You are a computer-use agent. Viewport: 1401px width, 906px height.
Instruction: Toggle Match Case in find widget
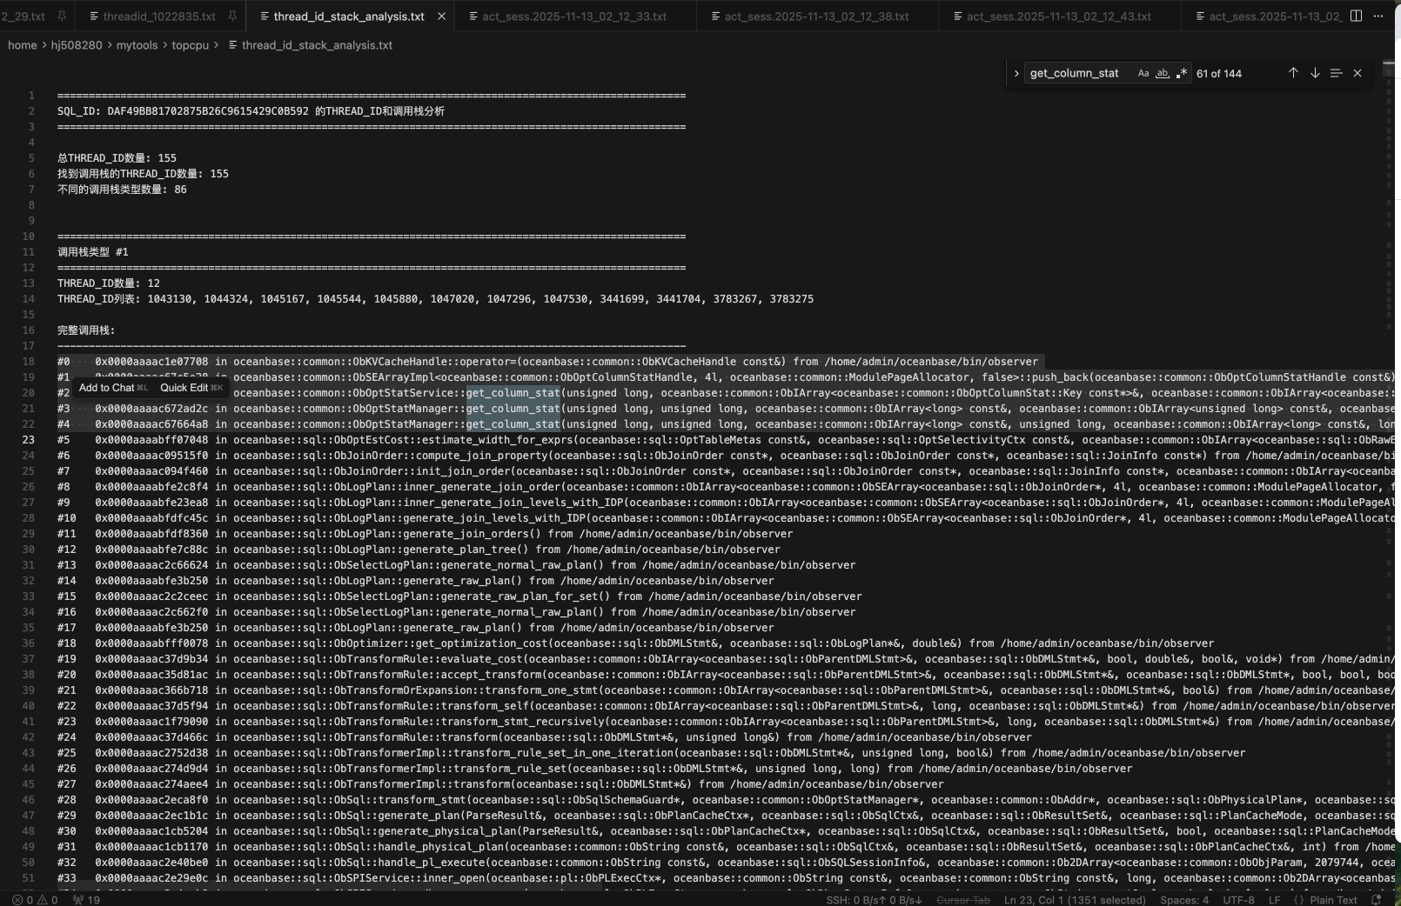click(x=1143, y=74)
